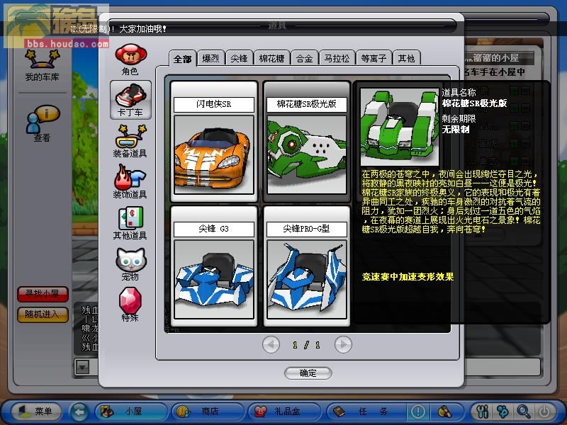Open 小屋 in the bottom bar
This screenshot has height=425, width=567.
coord(131,412)
